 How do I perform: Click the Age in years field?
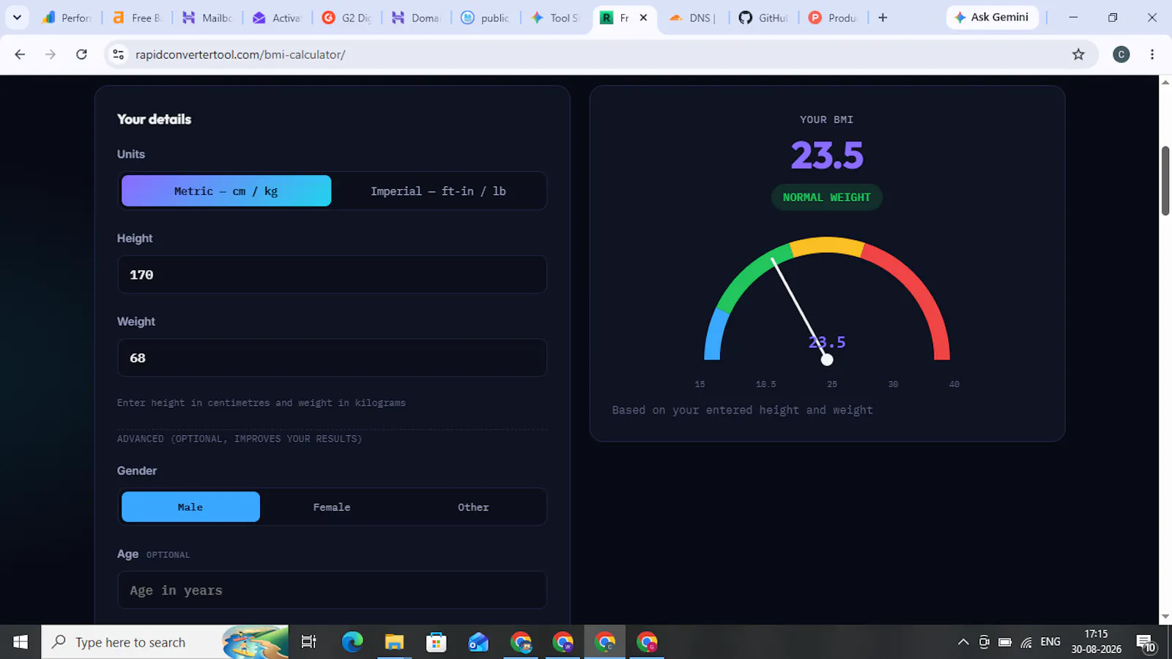(332, 590)
